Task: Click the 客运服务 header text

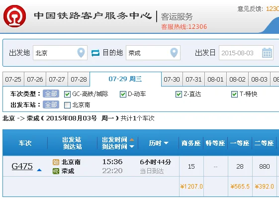Action: pyautogui.click(x=177, y=17)
